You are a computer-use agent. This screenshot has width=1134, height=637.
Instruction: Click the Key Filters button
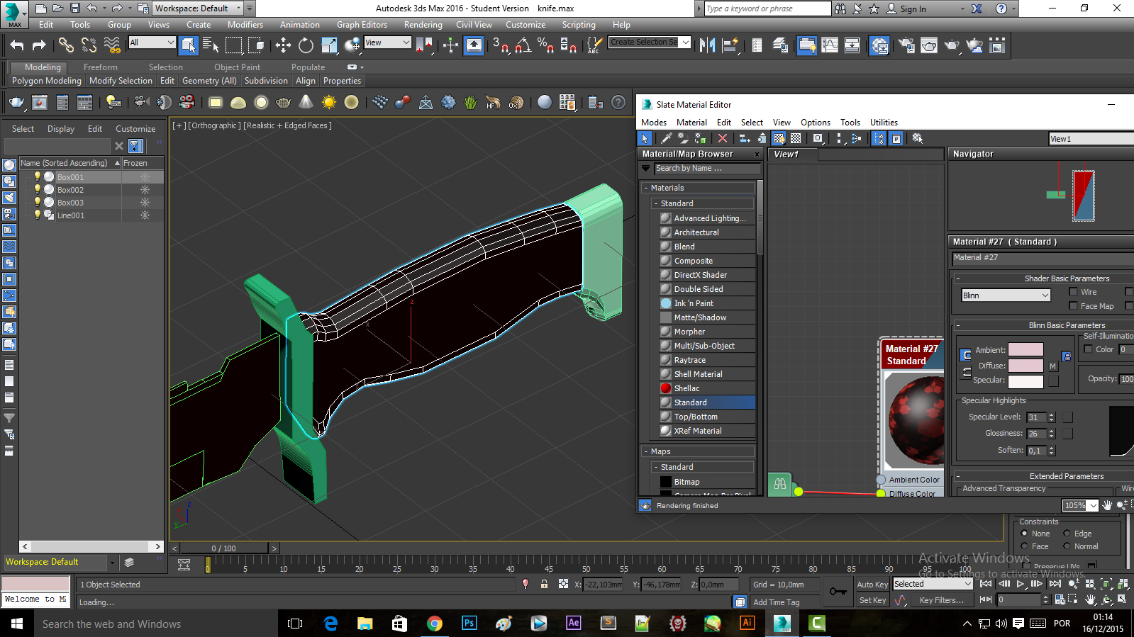[x=941, y=600]
